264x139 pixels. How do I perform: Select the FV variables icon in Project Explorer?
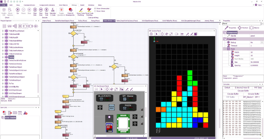click(x=36, y=26)
